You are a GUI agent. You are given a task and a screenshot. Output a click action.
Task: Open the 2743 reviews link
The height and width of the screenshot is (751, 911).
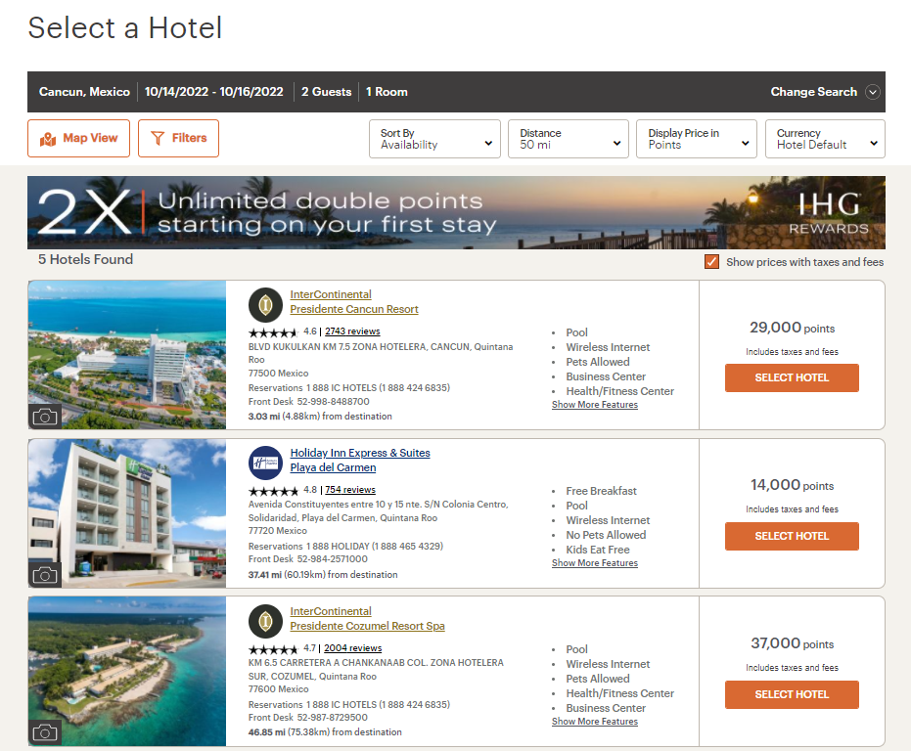[x=352, y=331]
